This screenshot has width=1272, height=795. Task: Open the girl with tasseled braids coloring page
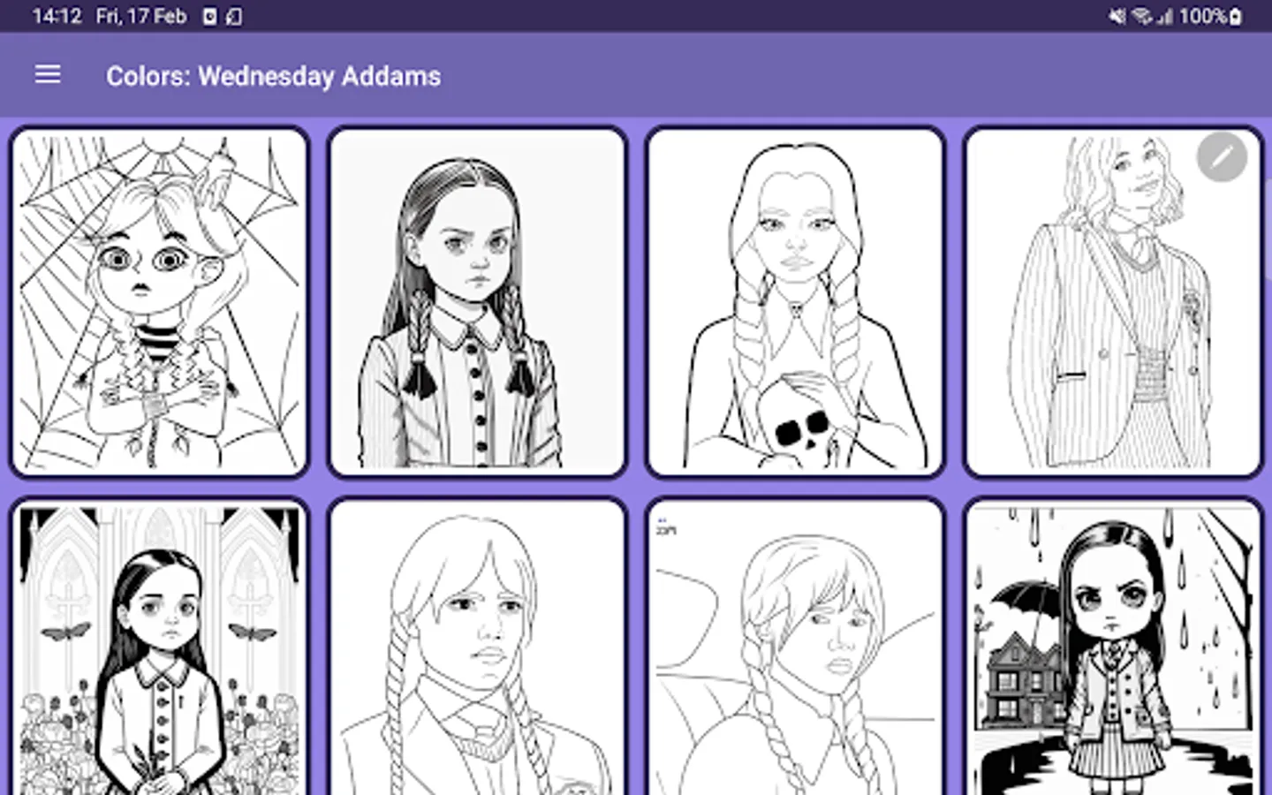click(477, 301)
